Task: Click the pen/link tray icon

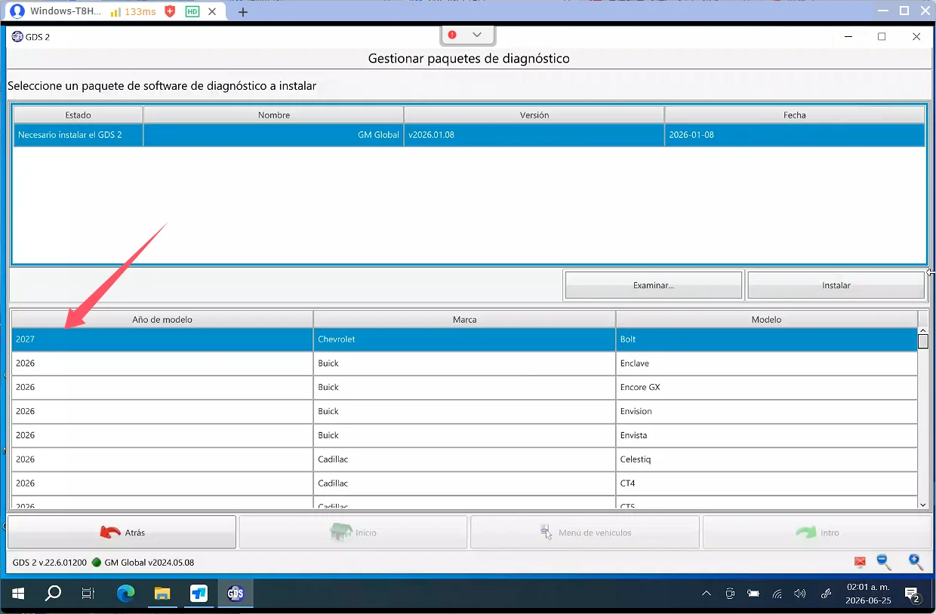Action: tap(826, 594)
